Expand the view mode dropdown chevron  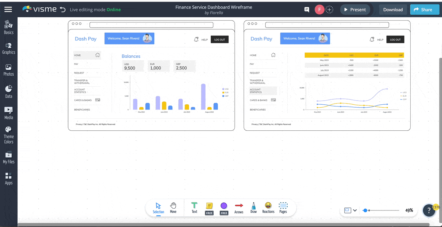point(355,210)
